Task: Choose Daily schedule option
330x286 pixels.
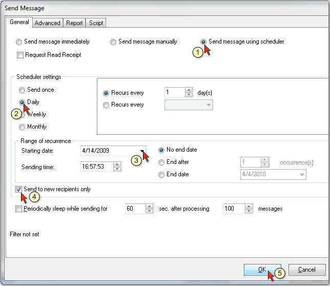Action: (x=22, y=103)
